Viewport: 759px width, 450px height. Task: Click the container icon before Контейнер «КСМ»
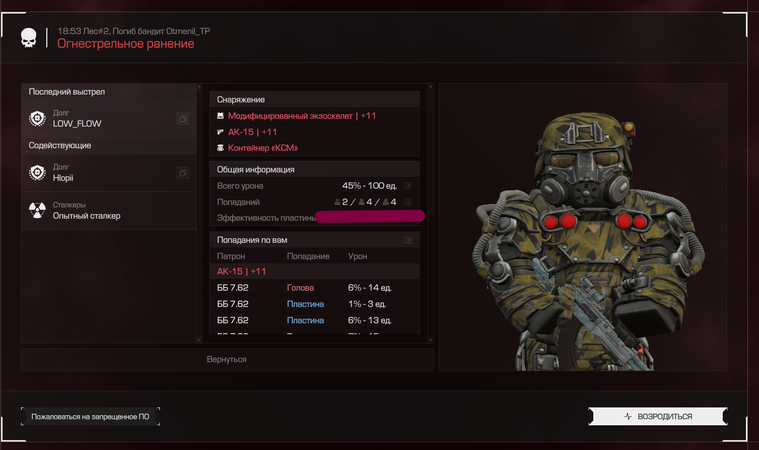click(220, 148)
